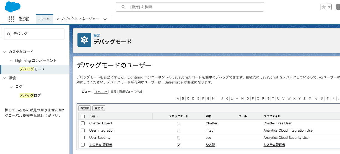Switch to the ホーム tab
Screen dimensions: 340x154
(x=44, y=19)
